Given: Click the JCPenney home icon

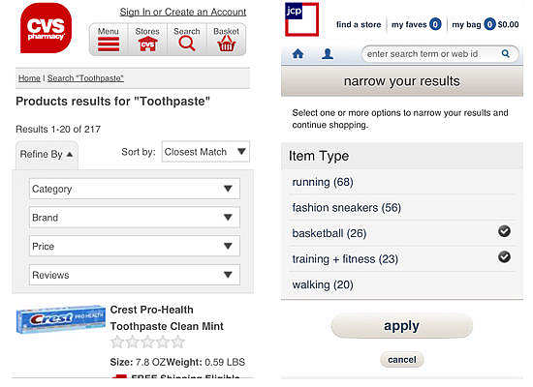Looking at the screenshot, I should coord(298,53).
